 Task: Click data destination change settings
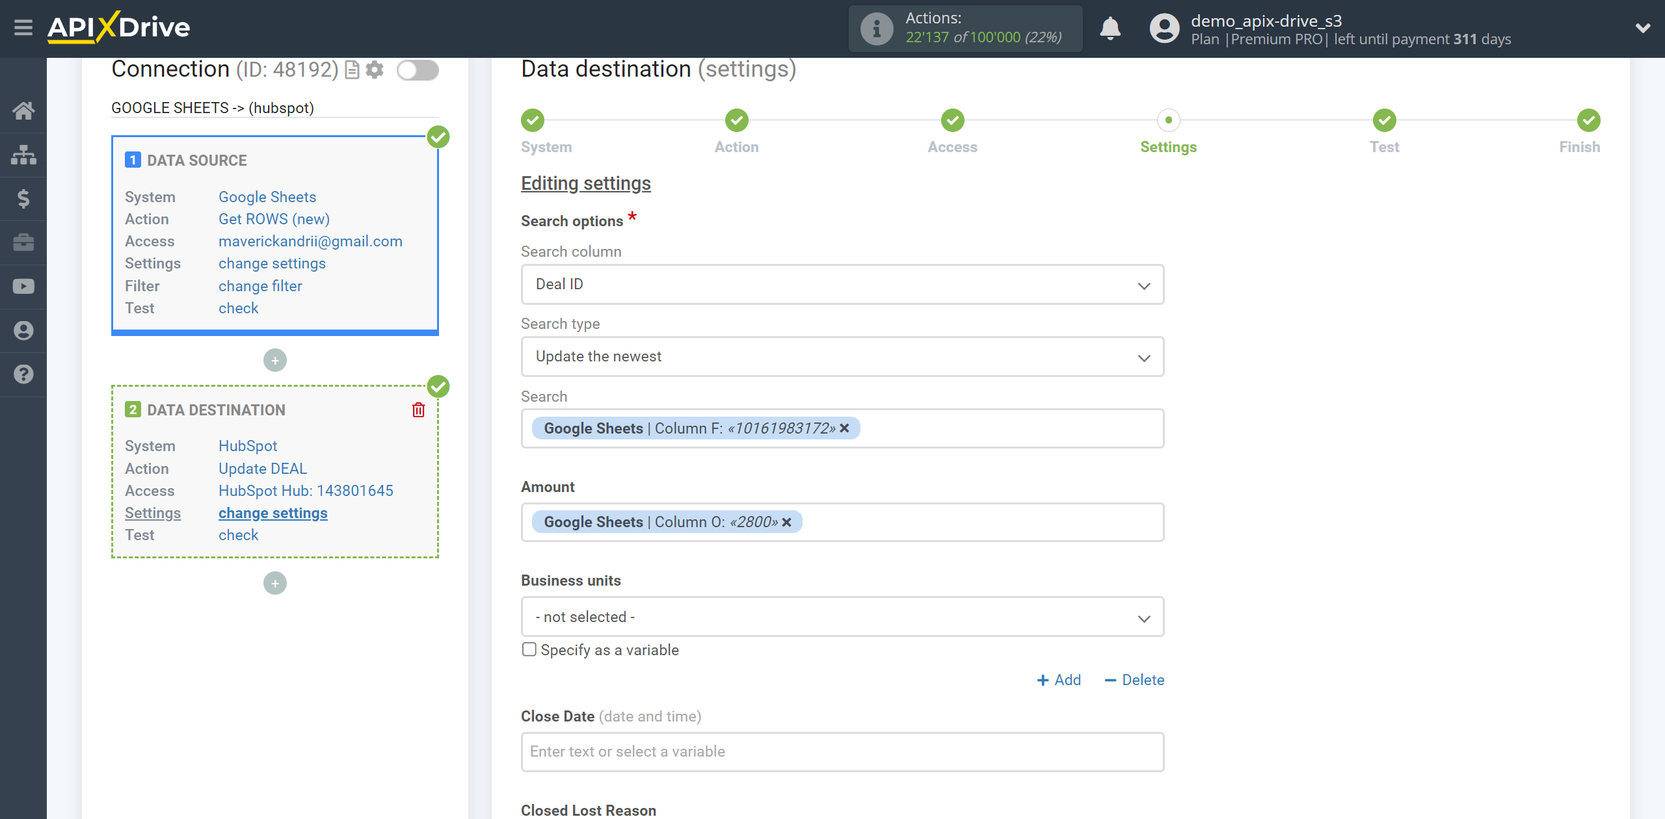click(273, 513)
